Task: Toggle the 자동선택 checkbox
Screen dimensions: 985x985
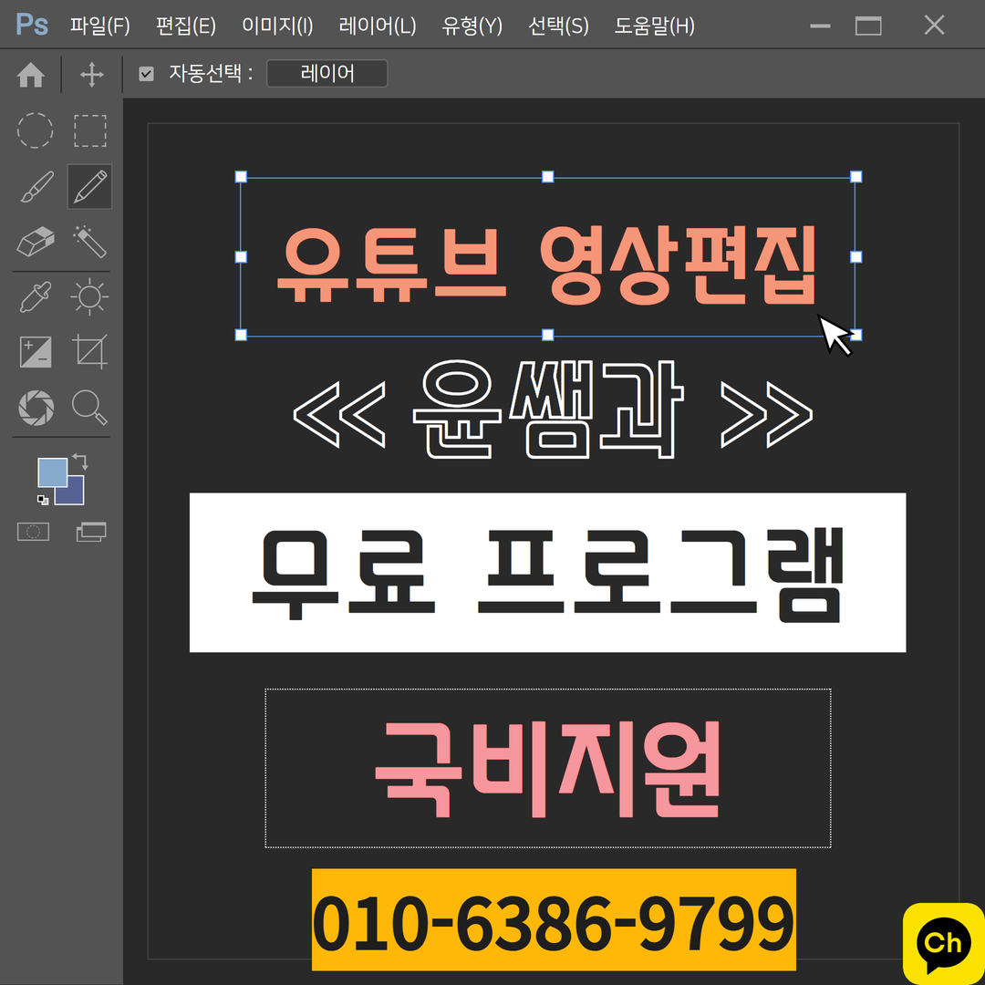Action: [x=146, y=74]
